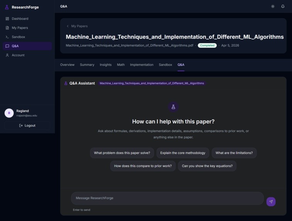The width and height of the screenshot is (292, 221).
Task: Click the back chevron beside My Papers
Action: tap(68, 26)
